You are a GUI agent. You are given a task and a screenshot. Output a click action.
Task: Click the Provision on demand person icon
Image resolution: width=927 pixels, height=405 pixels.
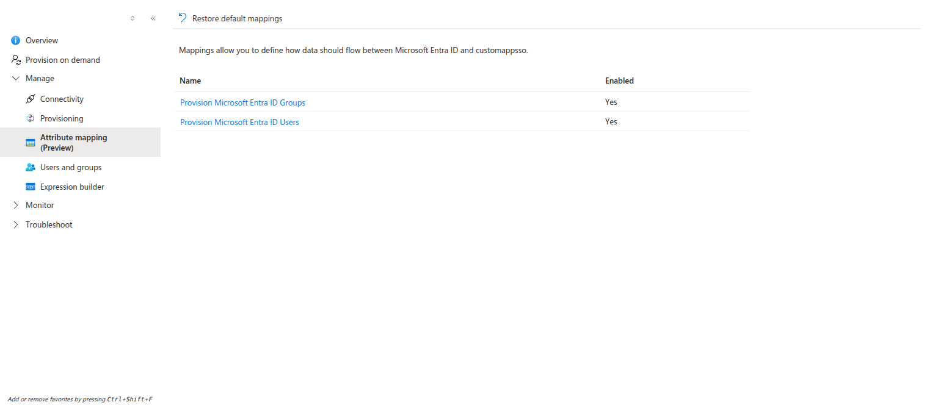coord(16,60)
